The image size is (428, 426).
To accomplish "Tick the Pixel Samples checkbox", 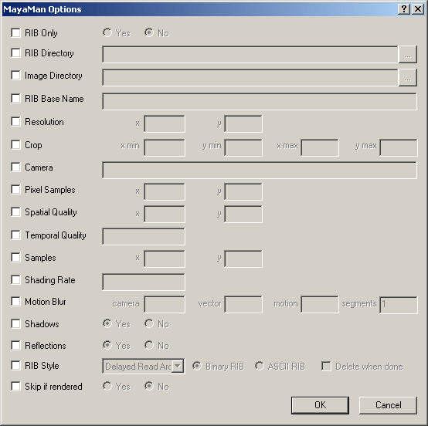I will pos(15,189).
